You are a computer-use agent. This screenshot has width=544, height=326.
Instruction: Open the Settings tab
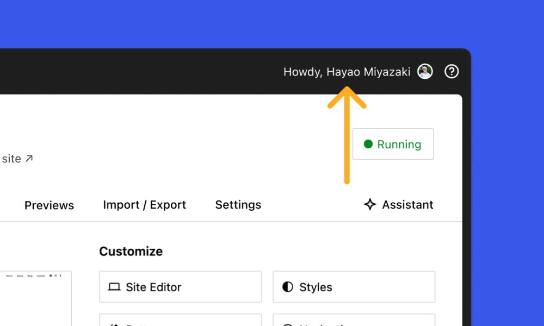click(x=238, y=205)
